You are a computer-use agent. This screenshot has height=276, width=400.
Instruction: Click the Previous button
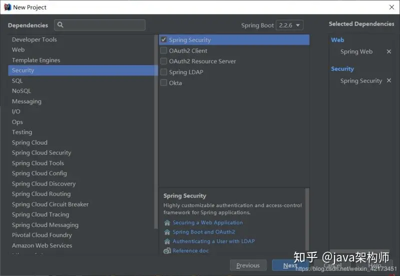pyautogui.click(x=248, y=265)
